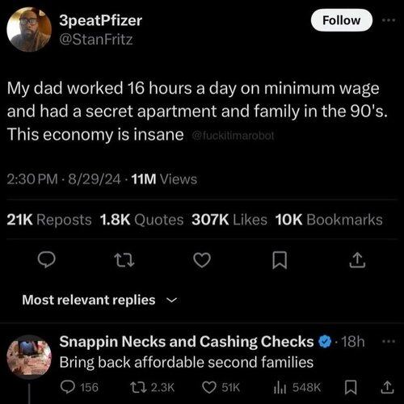Screen dimensions: 404x404
Task: Like the reply with 51K likes
Action: click(x=221, y=387)
